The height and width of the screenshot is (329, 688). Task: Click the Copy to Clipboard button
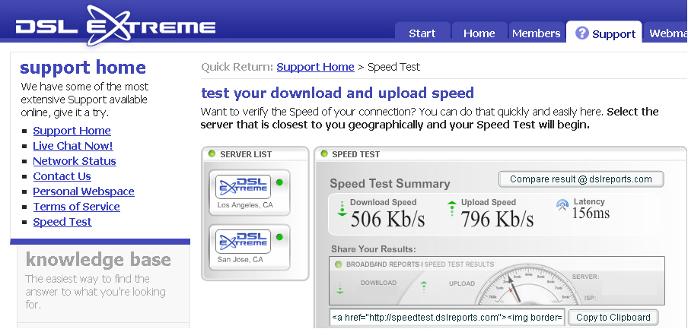[613, 317]
